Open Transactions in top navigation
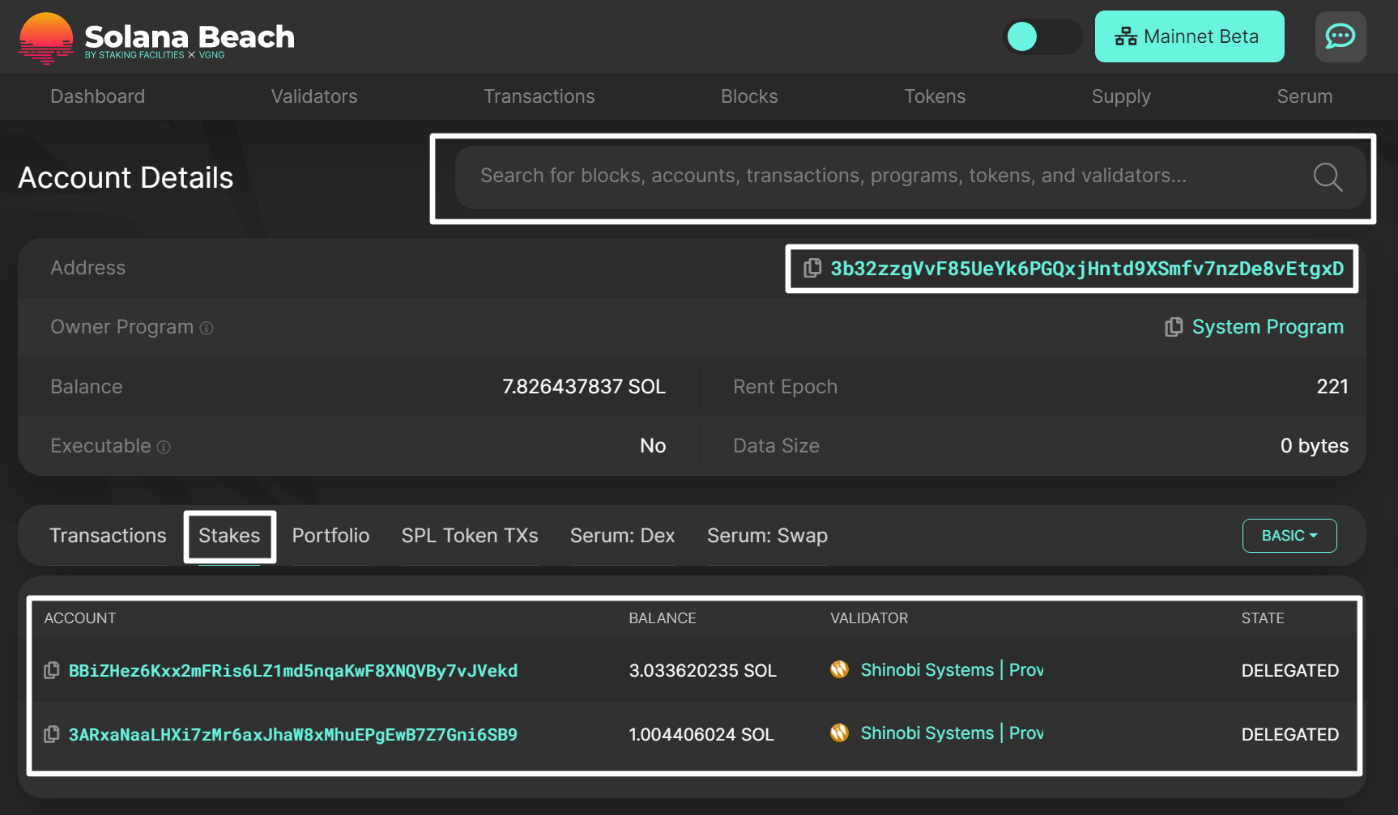The height and width of the screenshot is (815, 1398). click(539, 96)
